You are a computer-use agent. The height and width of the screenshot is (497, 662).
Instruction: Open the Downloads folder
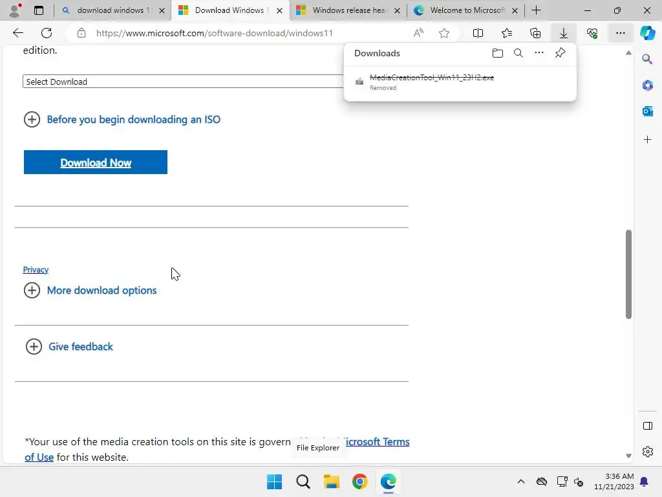pos(498,53)
